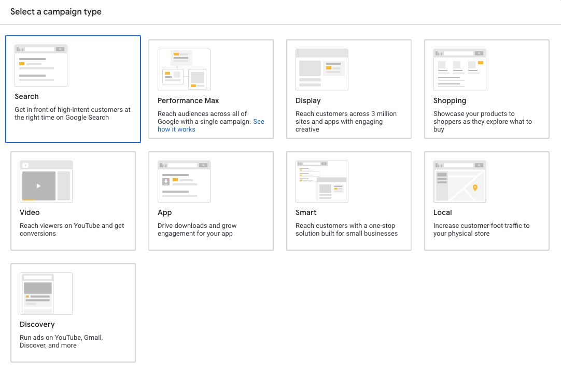
Task: Select the Search campaign type card
Action: pyautogui.click(x=73, y=88)
